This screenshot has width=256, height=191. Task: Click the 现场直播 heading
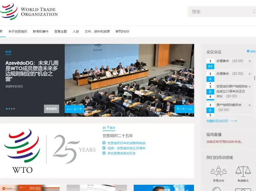[x=214, y=135]
